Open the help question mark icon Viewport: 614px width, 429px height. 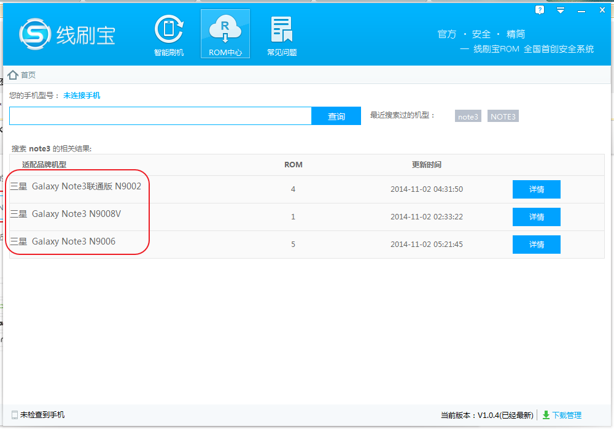pos(540,10)
